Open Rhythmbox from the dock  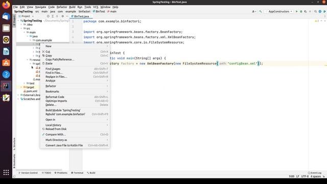click(x=6, y=40)
